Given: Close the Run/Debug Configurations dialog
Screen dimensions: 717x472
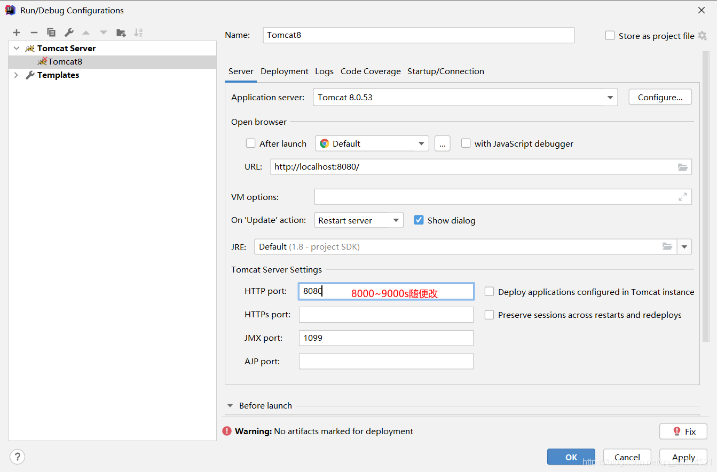Looking at the screenshot, I should pos(702,10).
